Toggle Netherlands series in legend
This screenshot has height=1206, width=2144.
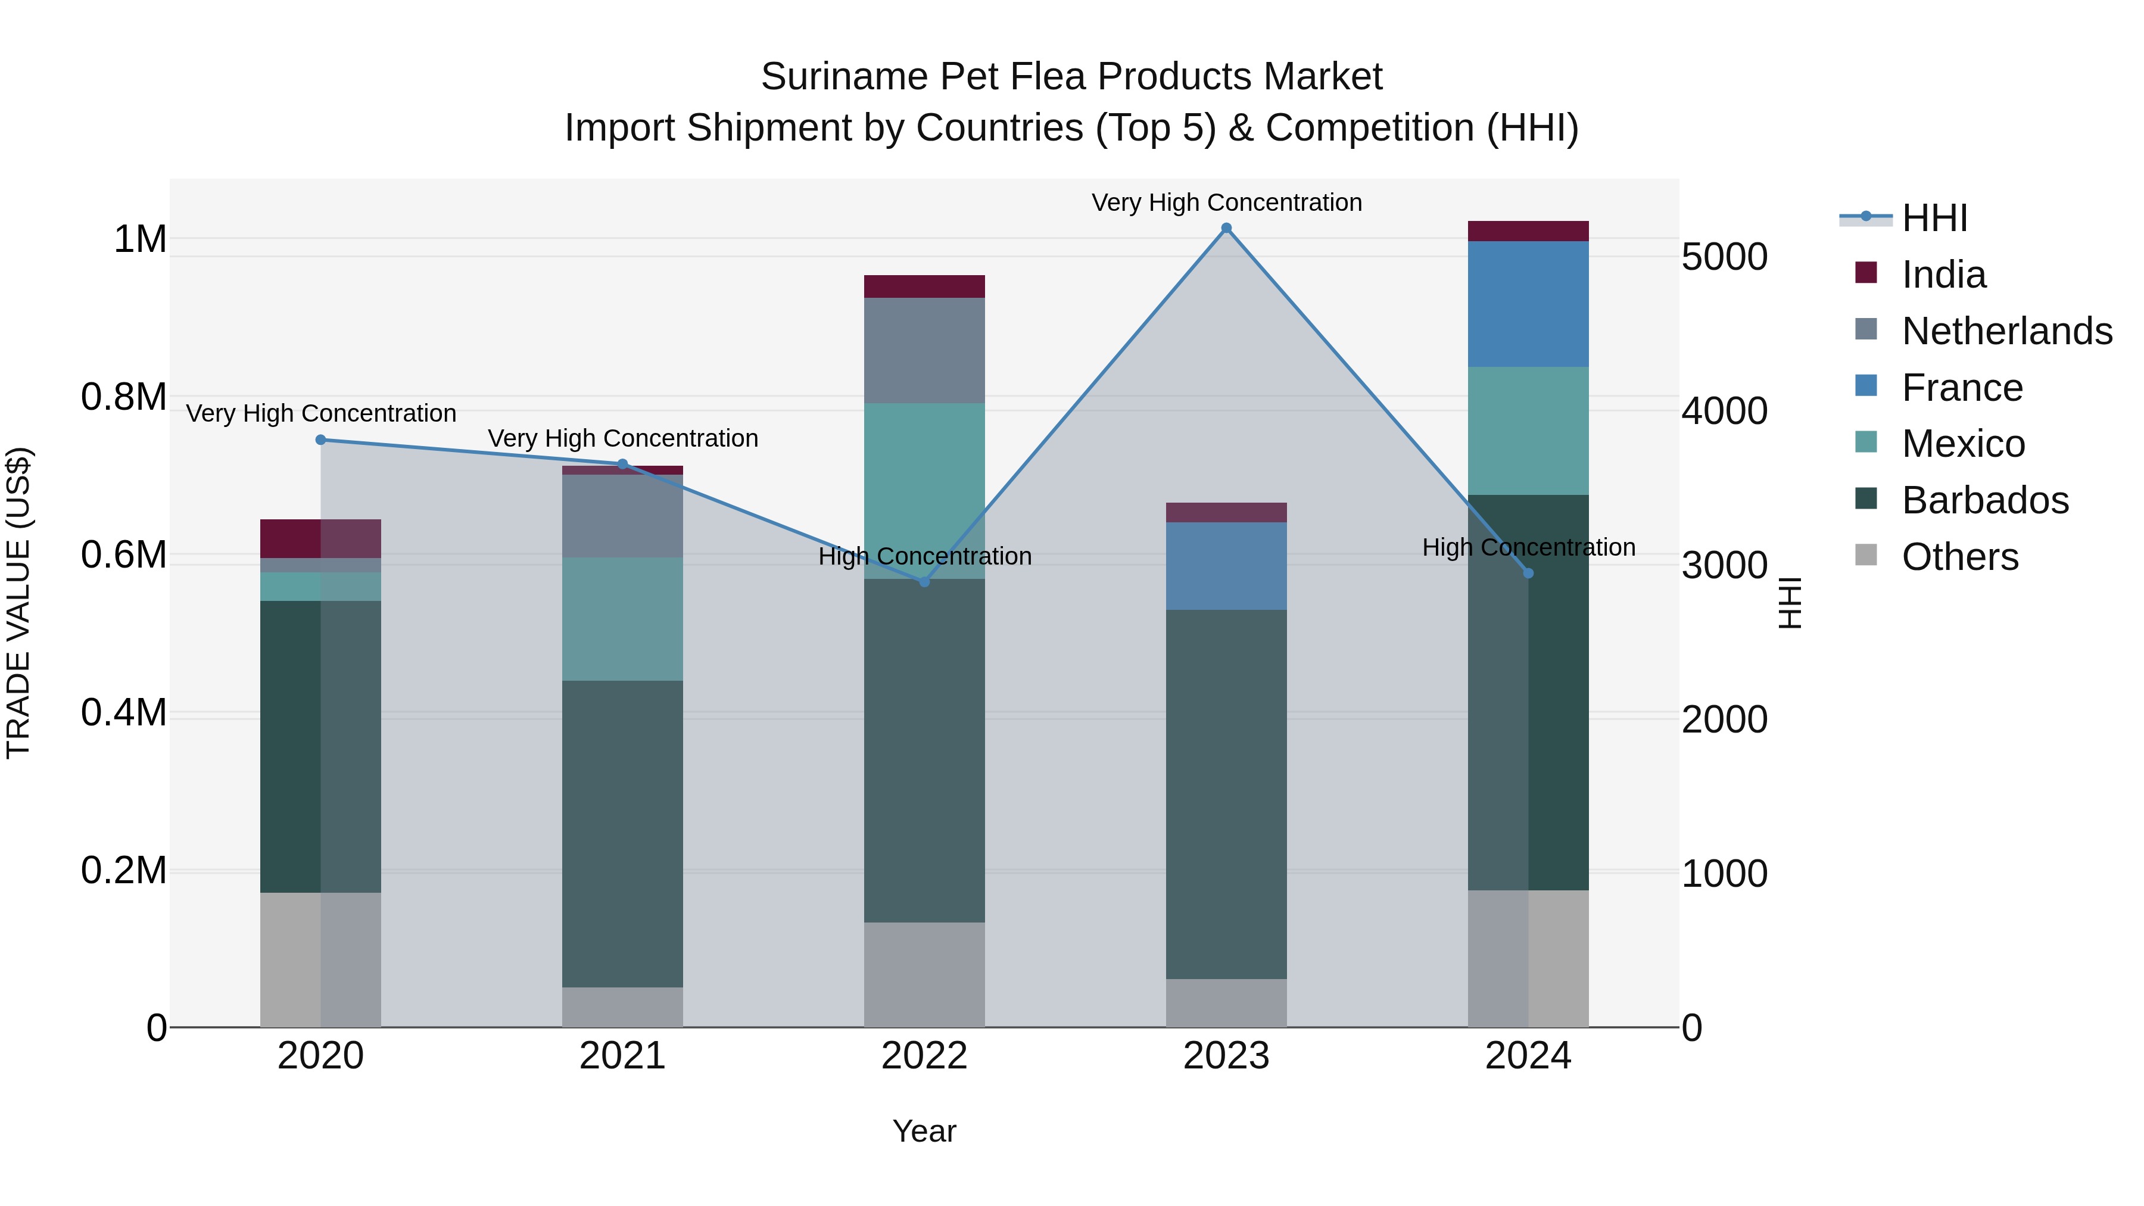[x=1984, y=331]
